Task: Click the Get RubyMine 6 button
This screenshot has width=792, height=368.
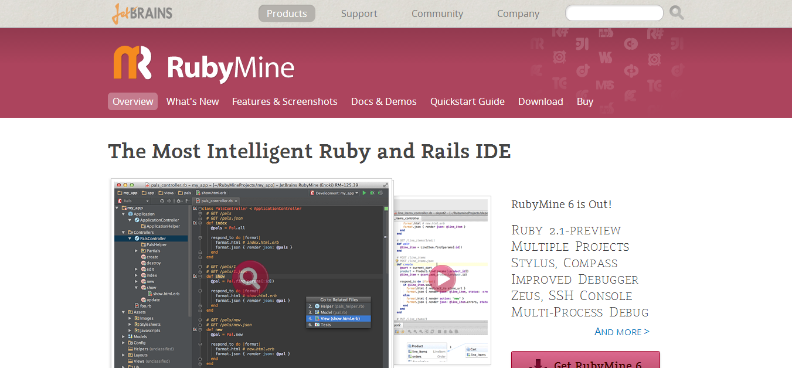Action: [x=586, y=360]
